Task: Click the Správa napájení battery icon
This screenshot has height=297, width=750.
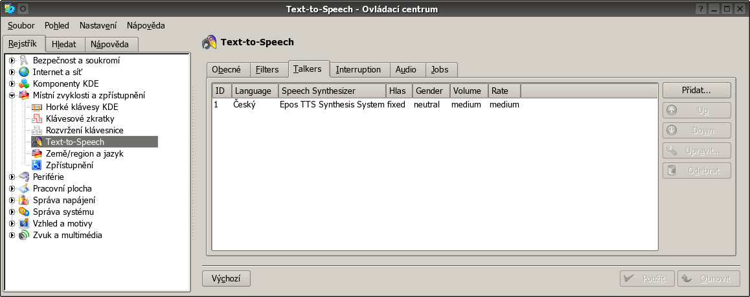Action: pos(24,200)
